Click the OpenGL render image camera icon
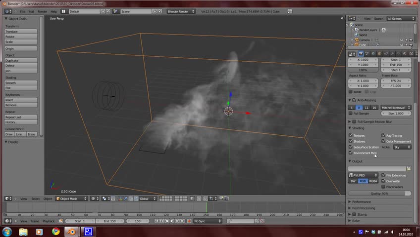 click(x=221, y=198)
